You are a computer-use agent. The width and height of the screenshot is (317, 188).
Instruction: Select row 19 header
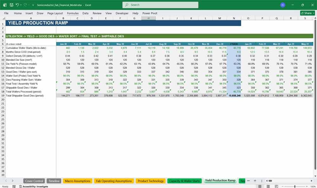[x=3, y=96]
